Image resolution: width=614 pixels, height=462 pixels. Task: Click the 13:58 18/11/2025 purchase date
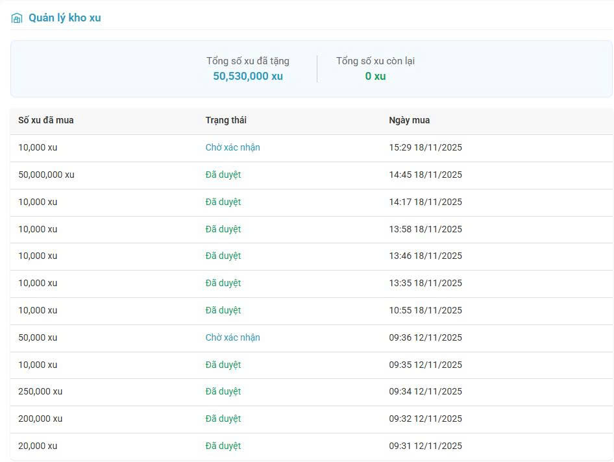[x=425, y=229]
